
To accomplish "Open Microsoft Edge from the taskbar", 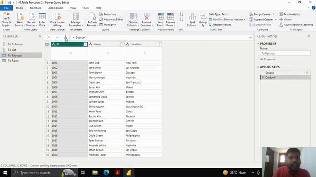I will pyautogui.click(x=106, y=173).
